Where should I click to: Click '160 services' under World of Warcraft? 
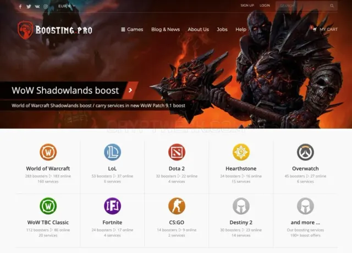(x=48, y=182)
